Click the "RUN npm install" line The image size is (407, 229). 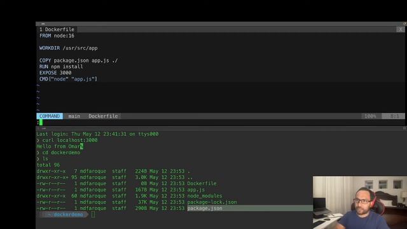coord(61,67)
